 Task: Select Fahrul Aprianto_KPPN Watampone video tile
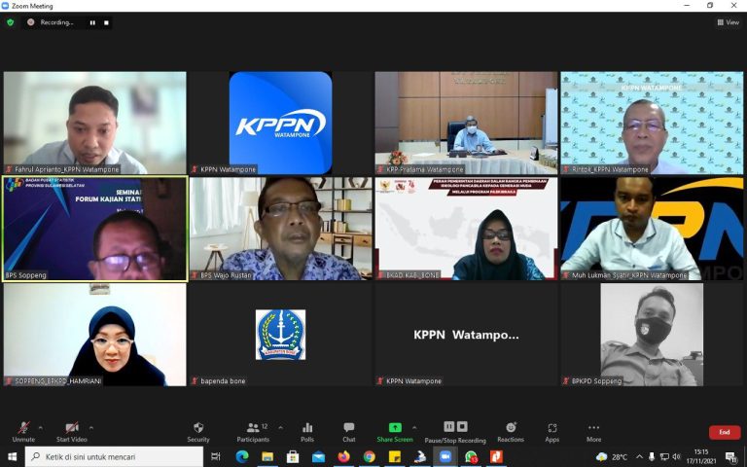pos(94,123)
